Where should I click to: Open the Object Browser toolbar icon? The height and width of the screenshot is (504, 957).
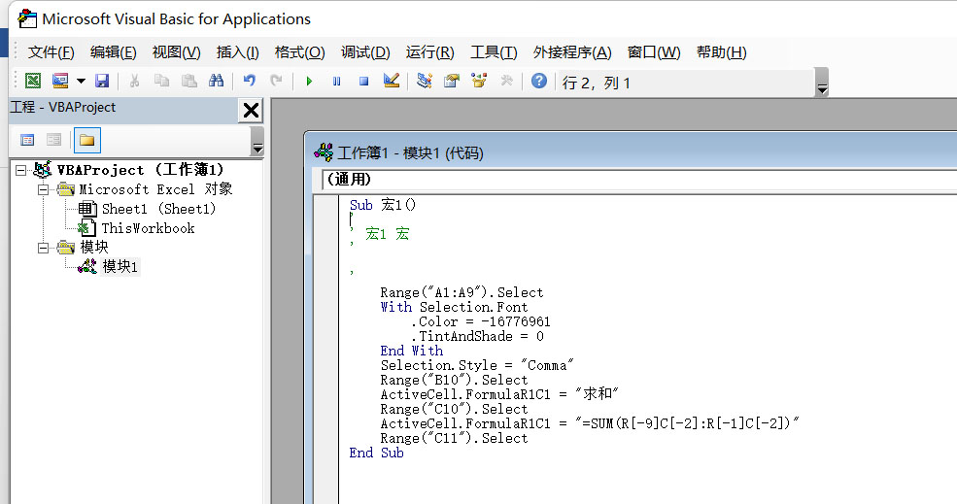click(479, 81)
